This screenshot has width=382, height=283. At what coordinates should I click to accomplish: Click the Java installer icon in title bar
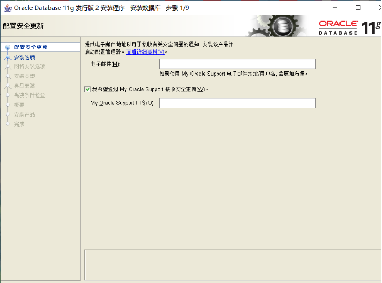point(8,8)
